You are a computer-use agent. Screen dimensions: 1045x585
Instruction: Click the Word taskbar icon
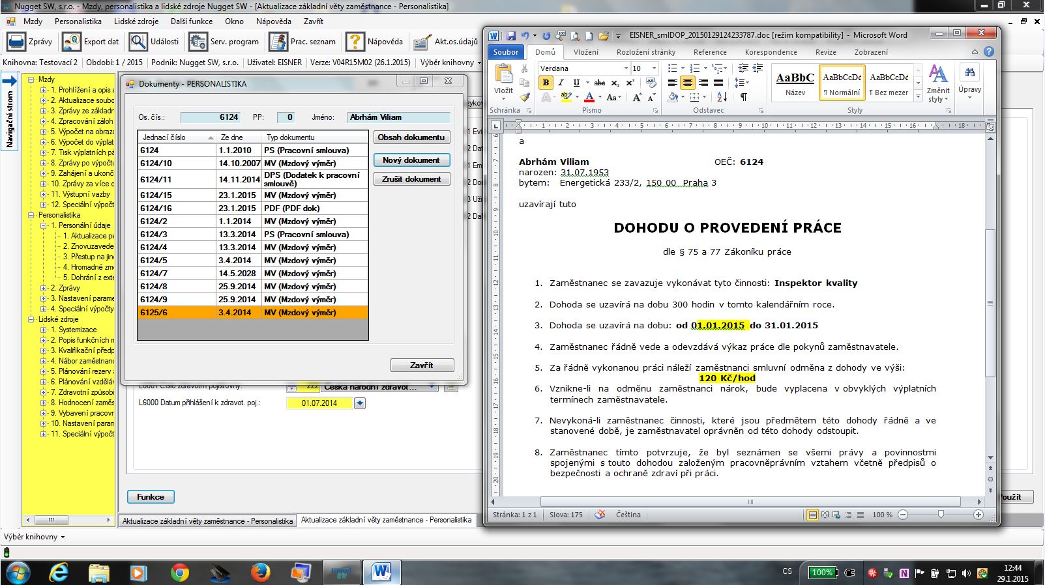point(382,573)
